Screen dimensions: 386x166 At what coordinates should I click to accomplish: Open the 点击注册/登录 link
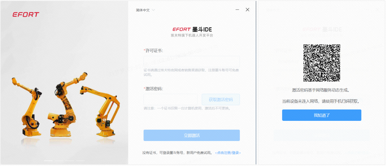(228, 153)
